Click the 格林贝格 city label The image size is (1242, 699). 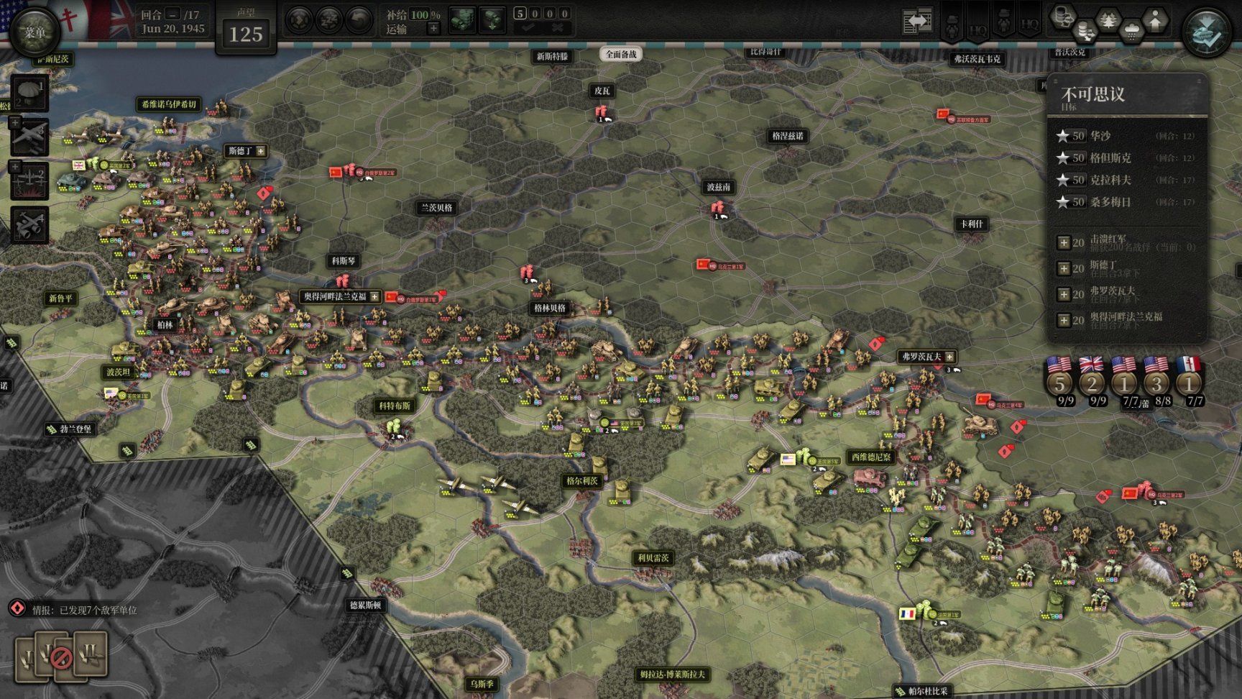(x=550, y=308)
